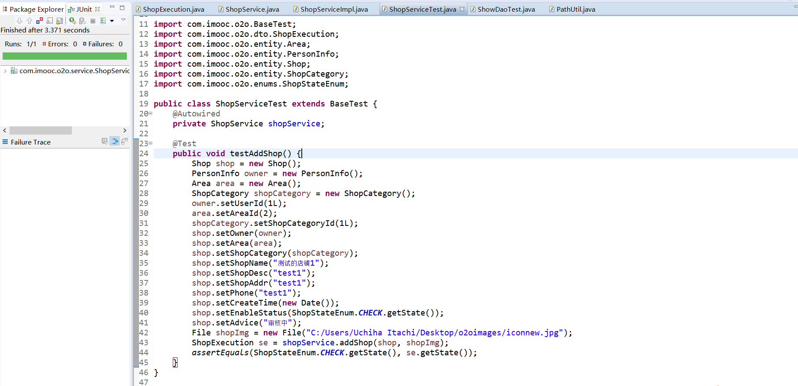Toggle the JUnit Scroll Lock icon
The height and width of the screenshot is (386, 798).
point(60,21)
